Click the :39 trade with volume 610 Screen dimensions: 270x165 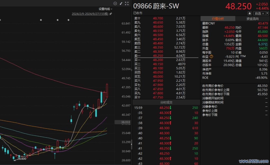(x=166, y=128)
